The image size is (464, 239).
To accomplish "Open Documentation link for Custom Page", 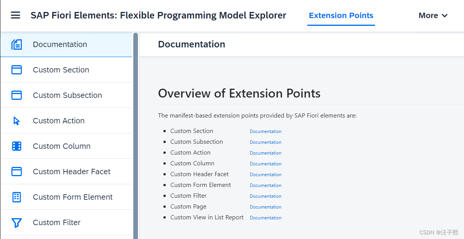I will click(265, 207).
